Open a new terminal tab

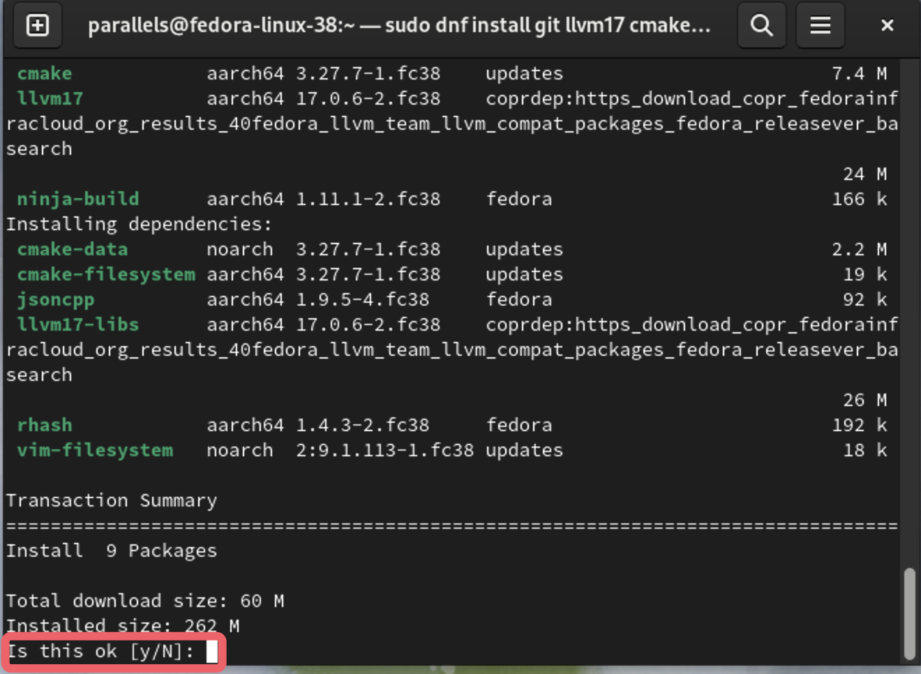38,26
